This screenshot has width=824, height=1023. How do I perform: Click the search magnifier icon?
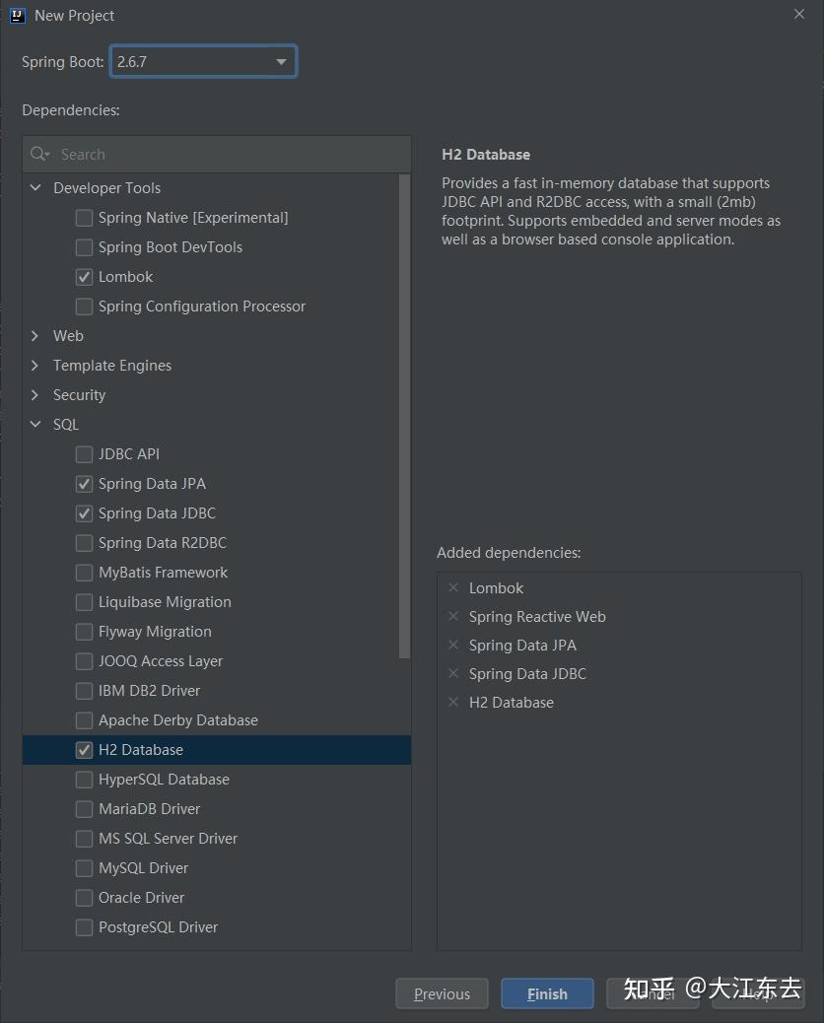39,154
